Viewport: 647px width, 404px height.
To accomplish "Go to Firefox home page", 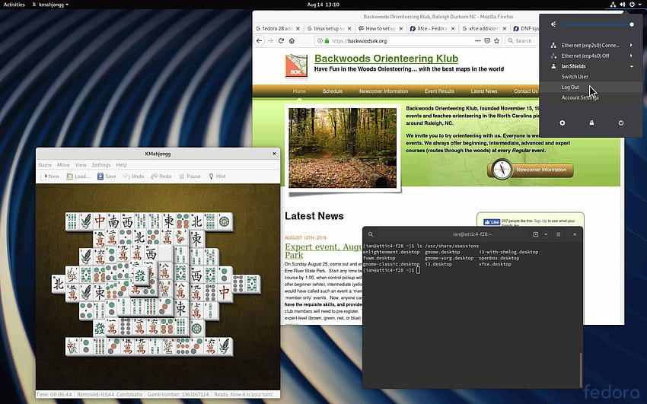I will 292,40.
